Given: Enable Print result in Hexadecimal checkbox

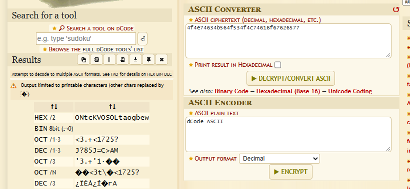Looking at the screenshot, I should 277,65.
